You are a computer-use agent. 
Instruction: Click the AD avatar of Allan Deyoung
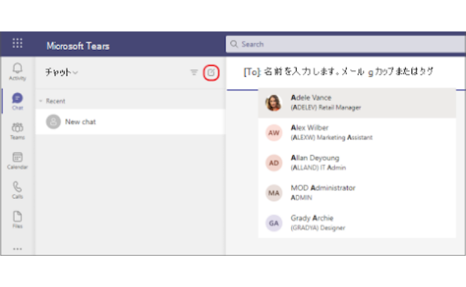point(274,163)
